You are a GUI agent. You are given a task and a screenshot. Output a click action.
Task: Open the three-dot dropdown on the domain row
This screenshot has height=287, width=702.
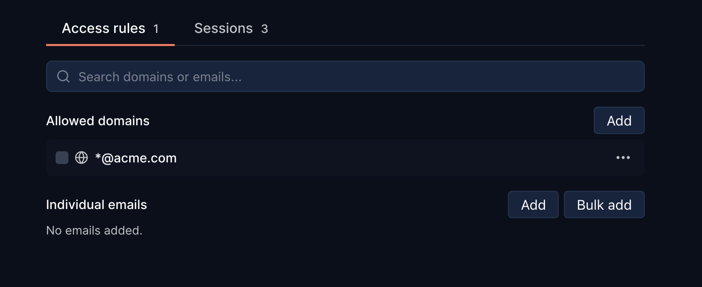point(623,157)
